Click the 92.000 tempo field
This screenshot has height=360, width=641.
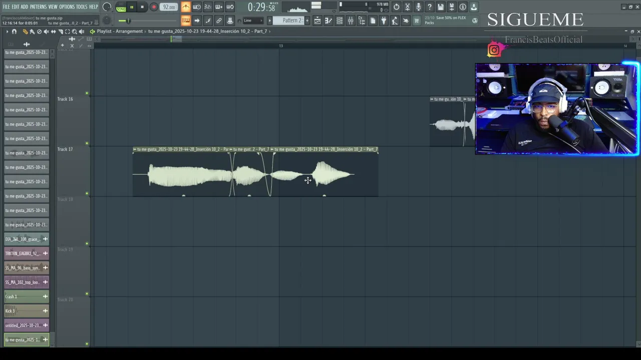click(x=169, y=7)
